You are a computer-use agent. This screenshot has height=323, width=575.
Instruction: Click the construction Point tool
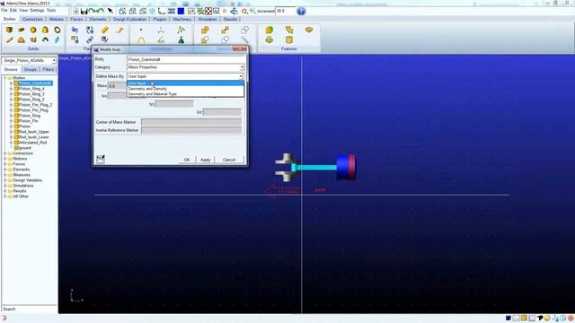(141, 30)
